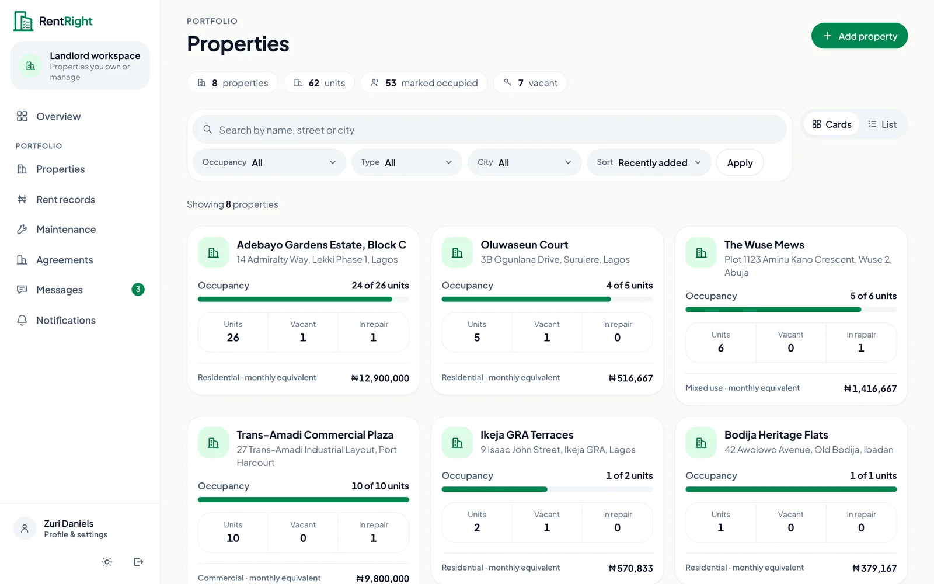
Task: Click ₦12,900,000 monthly equivalent value
Action: (x=380, y=378)
